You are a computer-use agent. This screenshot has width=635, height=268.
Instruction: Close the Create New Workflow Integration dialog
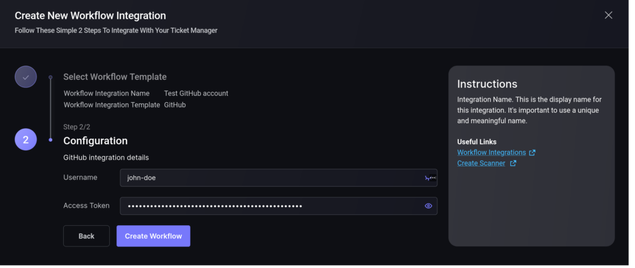tap(608, 15)
